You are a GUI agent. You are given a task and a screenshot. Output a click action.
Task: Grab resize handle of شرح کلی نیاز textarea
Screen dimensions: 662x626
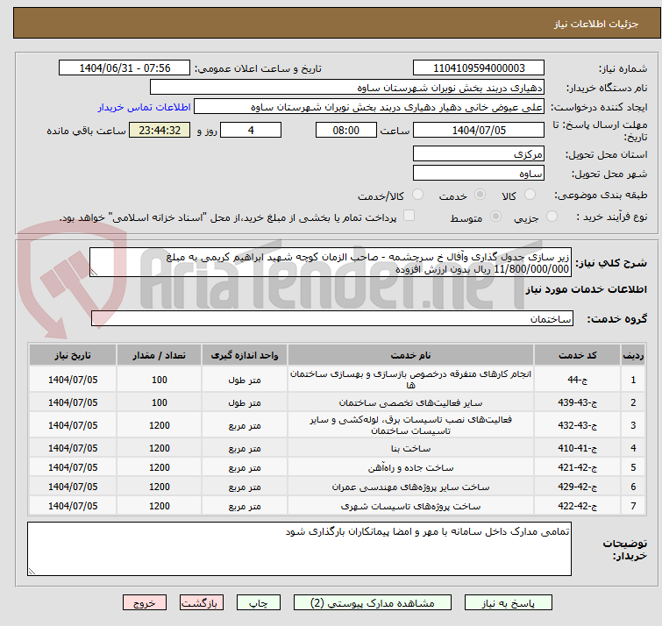[x=94, y=273]
